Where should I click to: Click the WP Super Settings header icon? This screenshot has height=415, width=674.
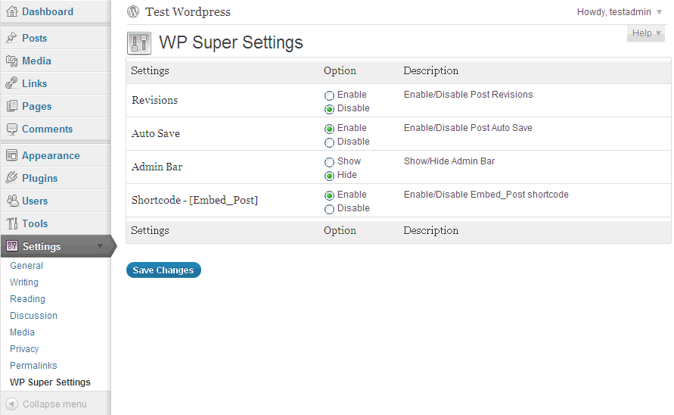(x=139, y=43)
